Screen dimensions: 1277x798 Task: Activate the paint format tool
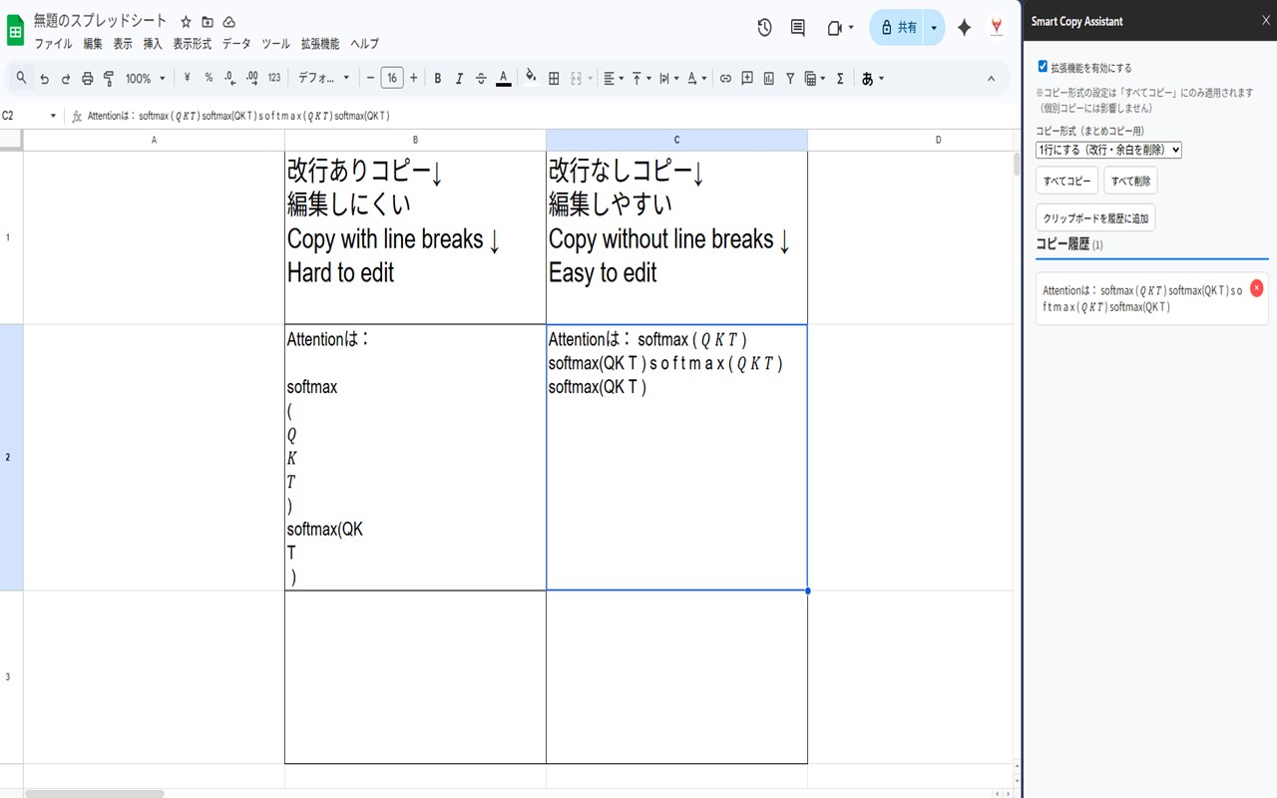click(x=109, y=78)
